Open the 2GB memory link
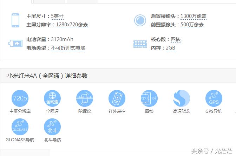The height and width of the screenshot is (156, 236). (170, 48)
